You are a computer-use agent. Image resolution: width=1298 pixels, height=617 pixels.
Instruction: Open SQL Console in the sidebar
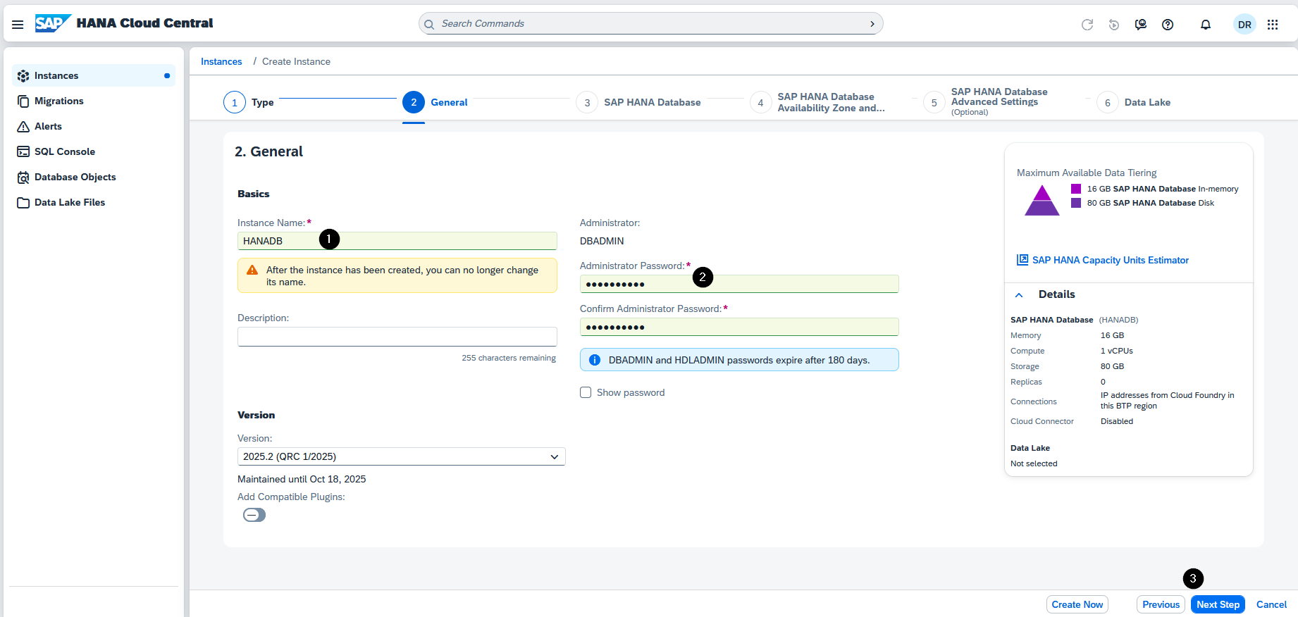tap(94, 152)
